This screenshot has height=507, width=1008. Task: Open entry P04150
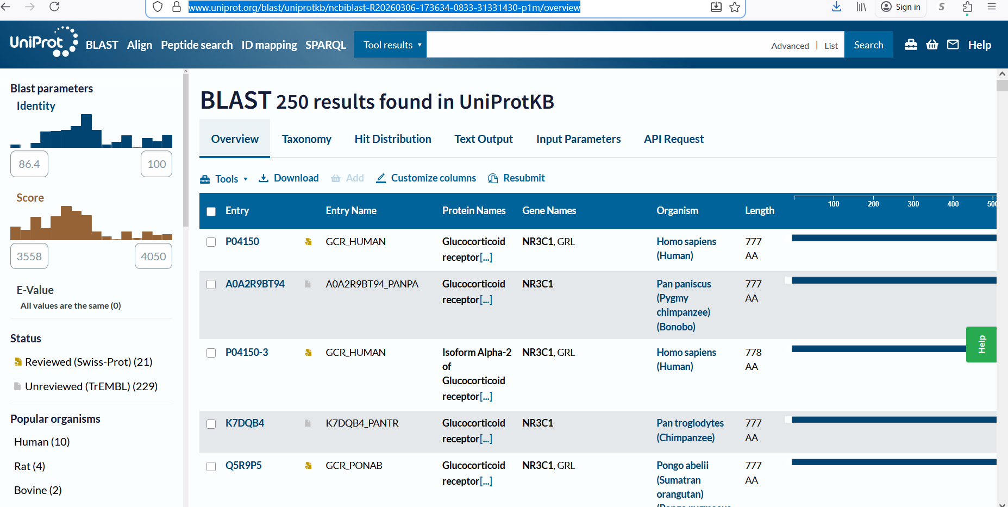point(242,242)
